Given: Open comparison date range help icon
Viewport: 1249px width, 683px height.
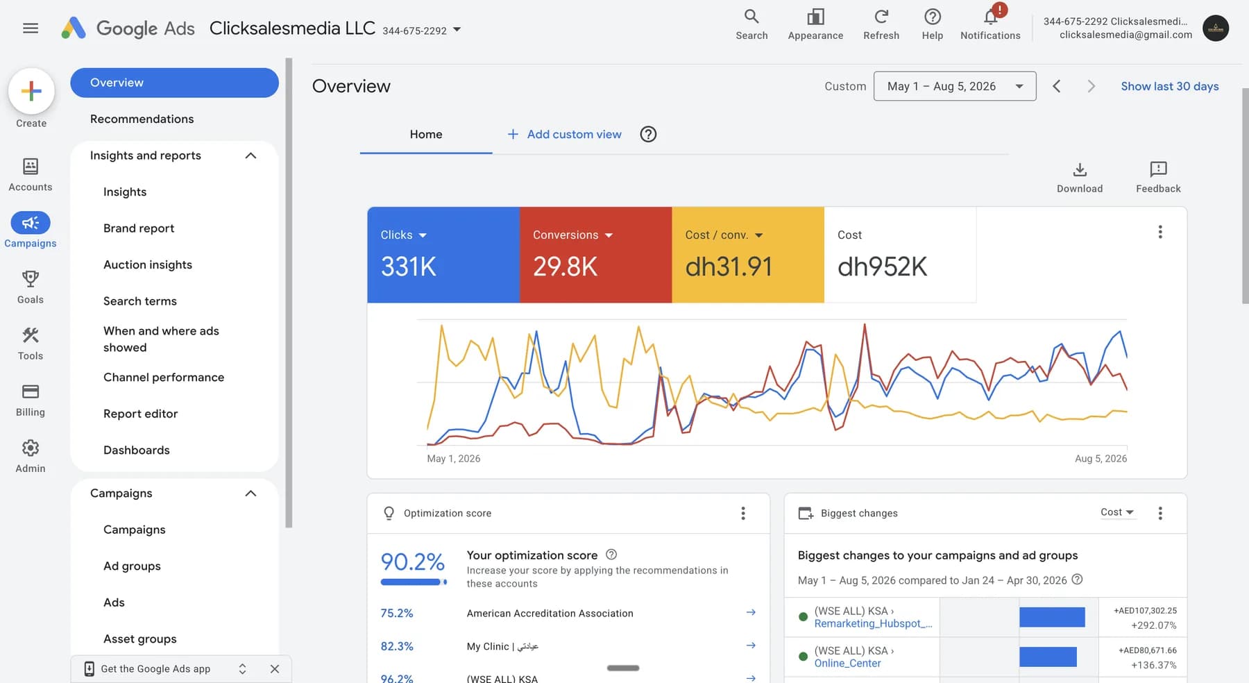Looking at the screenshot, I should [1077, 580].
